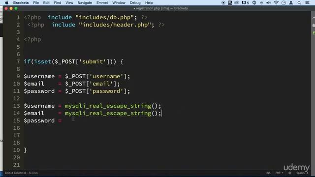
Task: Click the Adobe Creative Cloud menu bar icon
Action: point(245,2)
